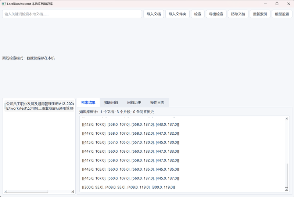The height and width of the screenshot is (197, 294).
Task: Open the 问答历史 tab
Action: tap(134, 102)
